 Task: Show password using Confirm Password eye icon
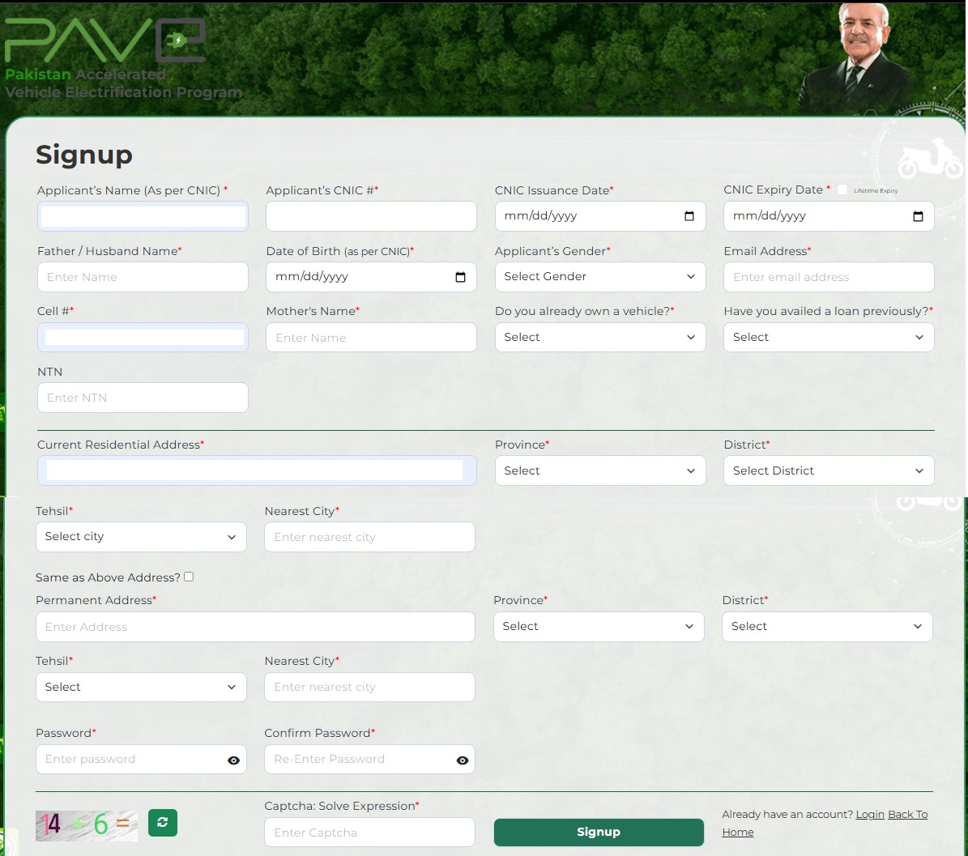(462, 760)
